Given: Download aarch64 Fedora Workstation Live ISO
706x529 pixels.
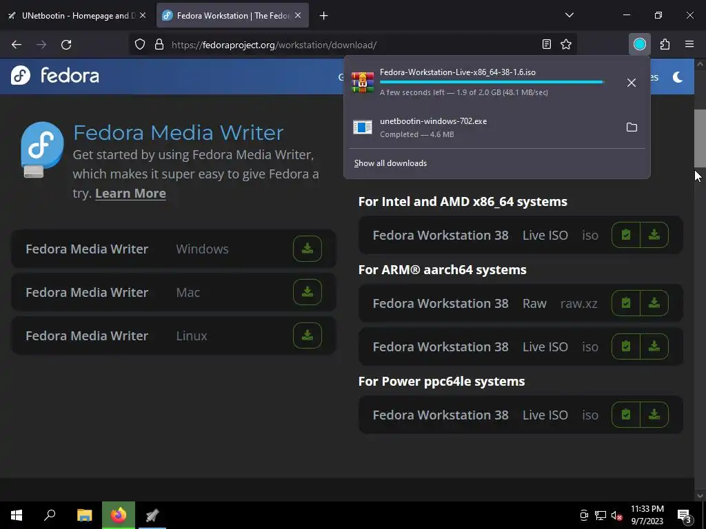Looking at the screenshot, I should click(654, 346).
